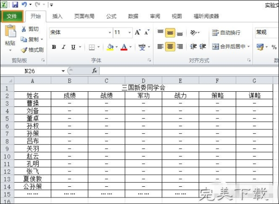Viewport: 279px width, 204px height.
Task: Click the Excel application icon
Action: (4, 5)
